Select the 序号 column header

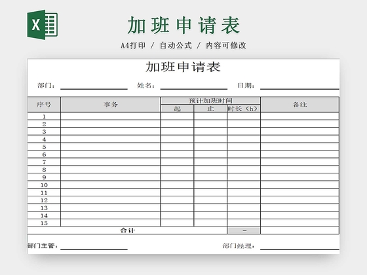(44, 105)
